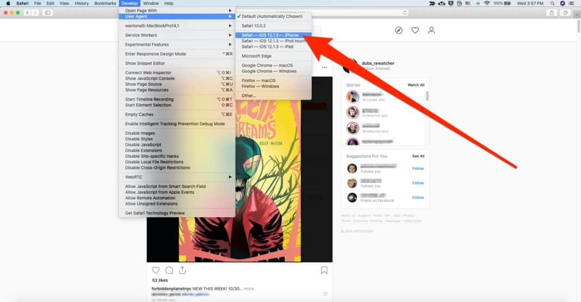
Task: Choose Safari 13.0.2 user agent
Action: click(x=274, y=26)
